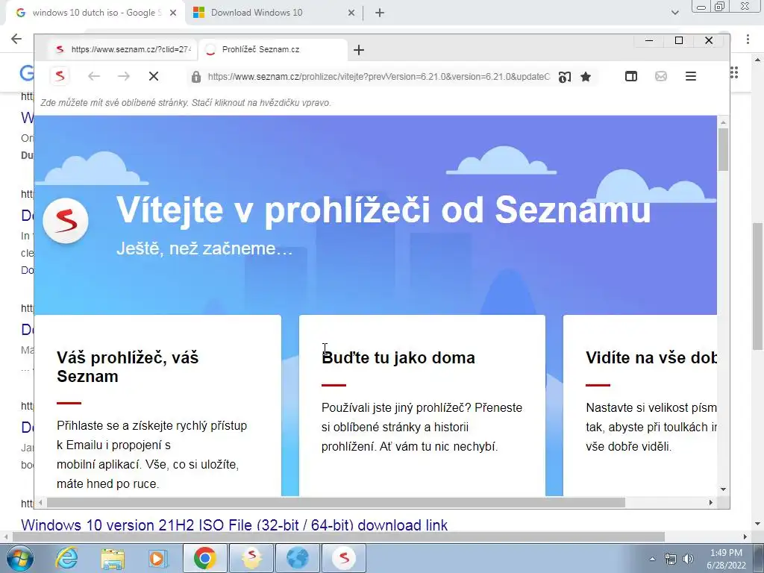Close the Download Windows 10 Chrome tab
The image size is (764, 573).
click(x=351, y=13)
